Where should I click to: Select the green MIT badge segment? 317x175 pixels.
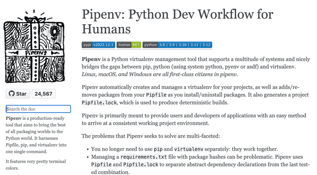[x=136, y=45]
